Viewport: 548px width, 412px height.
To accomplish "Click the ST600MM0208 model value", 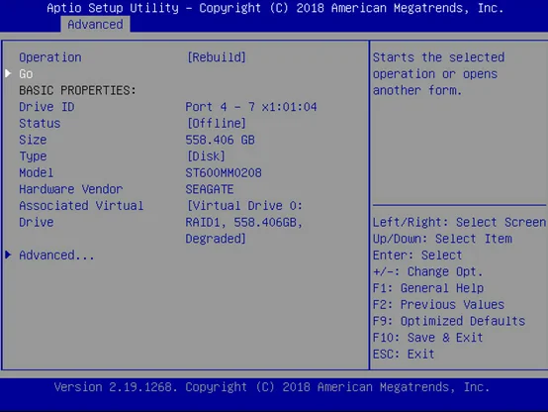I will pyautogui.click(x=224, y=173).
